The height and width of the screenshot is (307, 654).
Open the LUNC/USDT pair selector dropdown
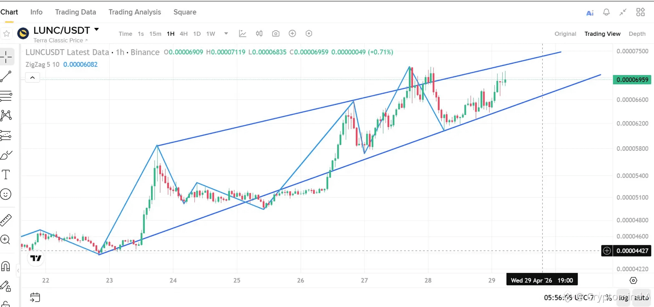pyautogui.click(x=97, y=30)
